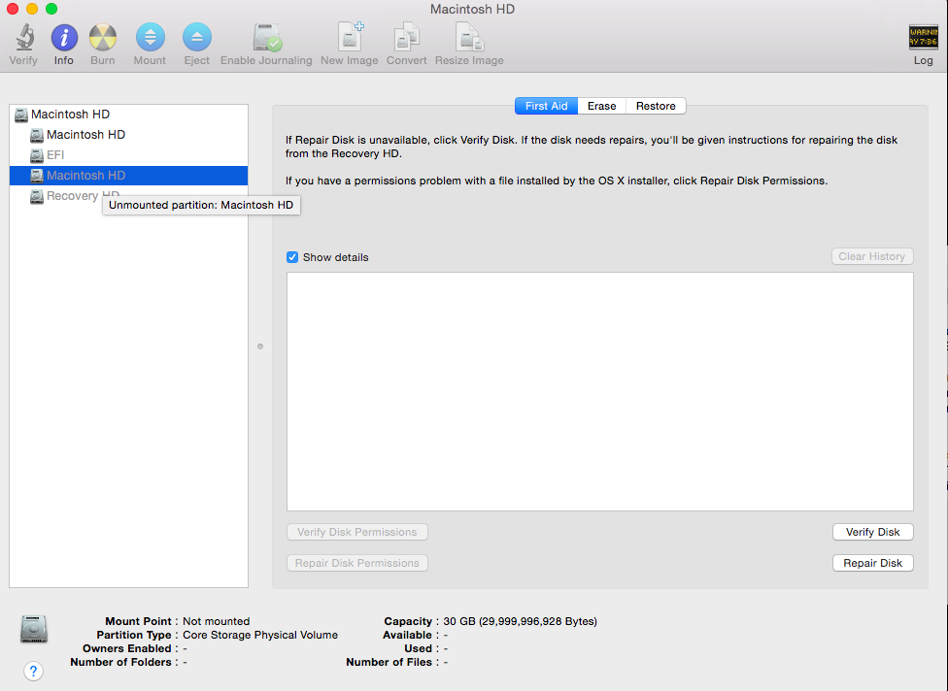Switch to the Restore tab
This screenshot has width=948, height=691.
pyautogui.click(x=656, y=106)
